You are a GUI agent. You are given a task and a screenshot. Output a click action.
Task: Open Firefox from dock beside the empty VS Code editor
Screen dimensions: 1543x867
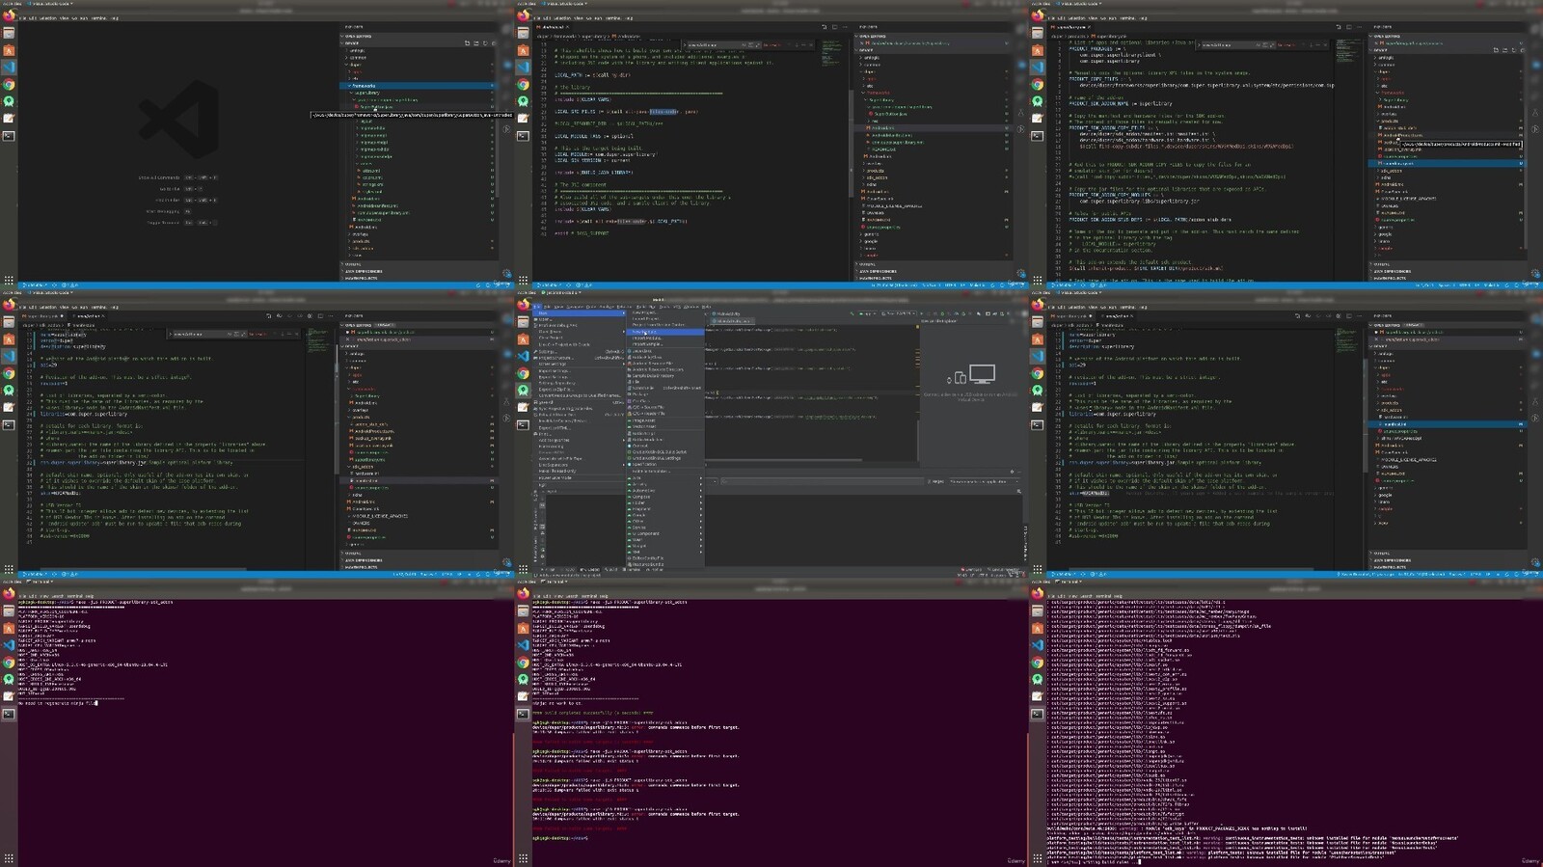coord(9,16)
